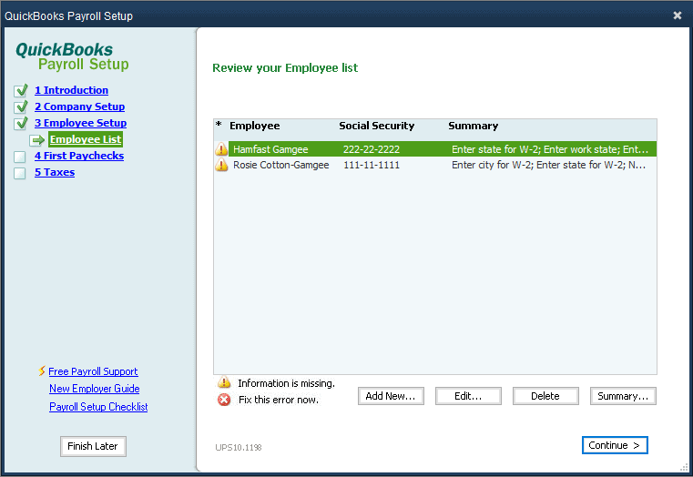The height and width of the screenshot is (477, 693).
Task: Click the warning icon beside Rosie Cotton-Gamgee
Action: [221, 165]
